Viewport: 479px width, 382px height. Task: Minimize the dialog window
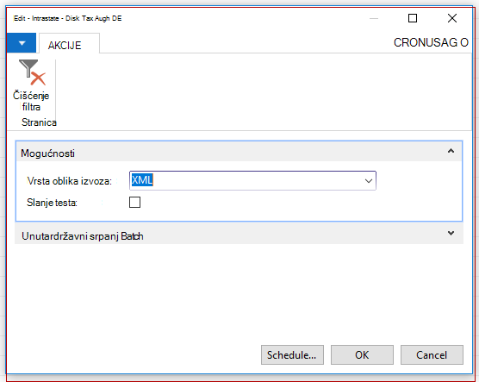pyautogui.click(x=374, y=18)
